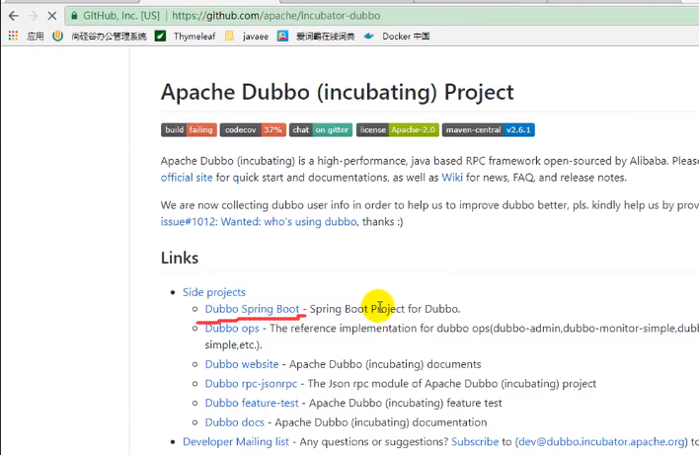The width and height of the screenshot is (699, 455).
Task: Open the Dubbo feature-test link
Action: (x=252, y=403)
